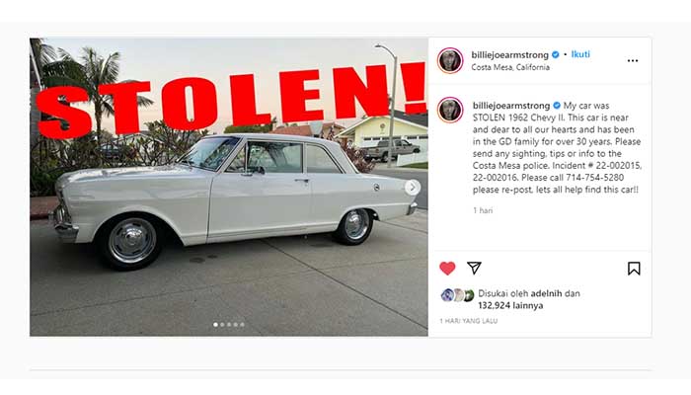The image size is (691, 395).
Task: Open the share paper plane icon
Action: coord(474,268)
